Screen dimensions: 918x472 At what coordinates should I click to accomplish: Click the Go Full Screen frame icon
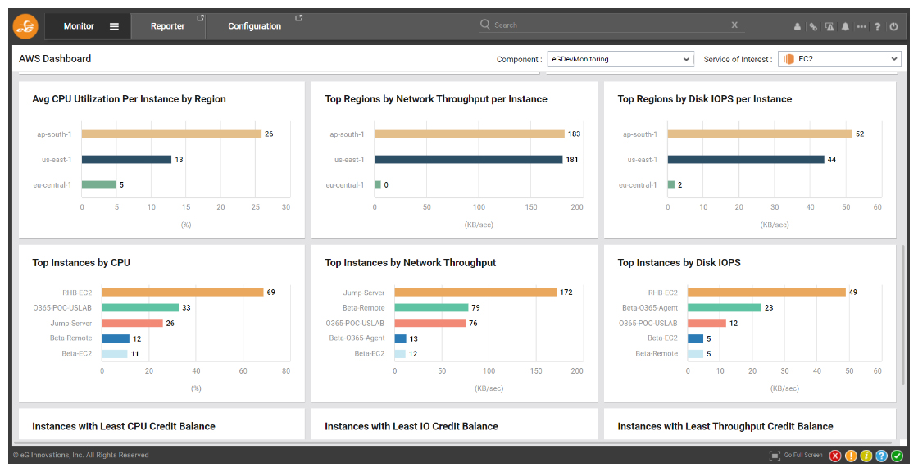click(x=775, y=456)
